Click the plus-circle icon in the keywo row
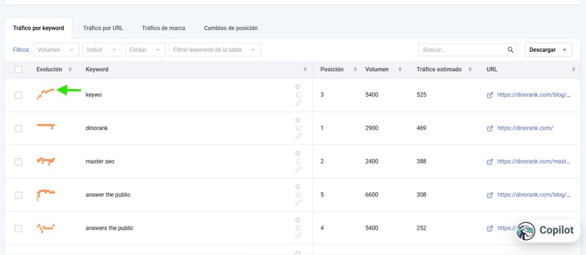586x255 pixels. (x=298, y=87)
